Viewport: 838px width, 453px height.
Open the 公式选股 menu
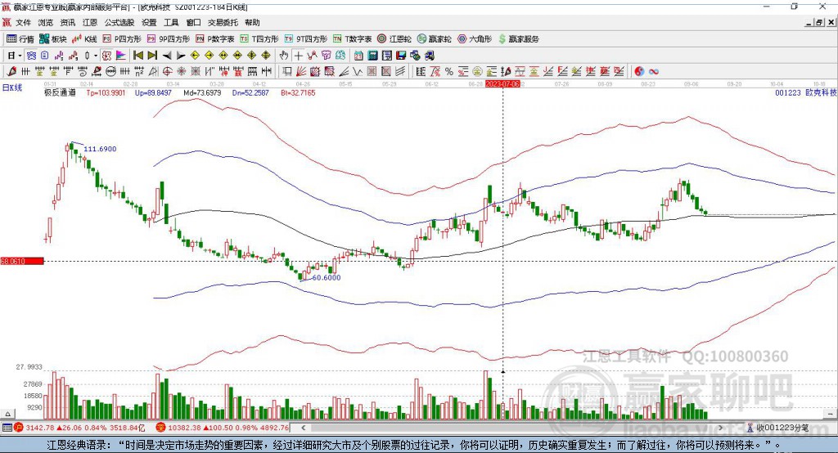click(119, 22)
